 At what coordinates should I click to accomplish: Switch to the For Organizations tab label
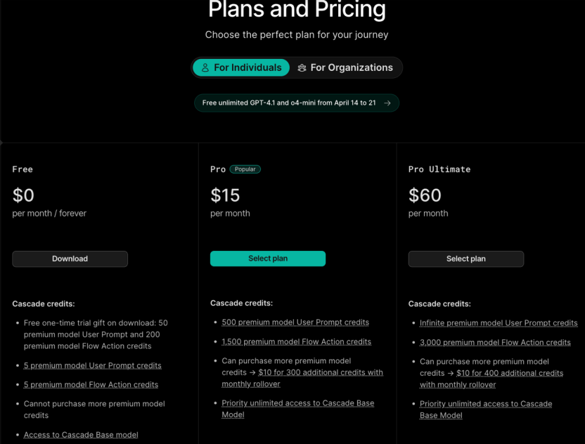(x=352, y=68)
